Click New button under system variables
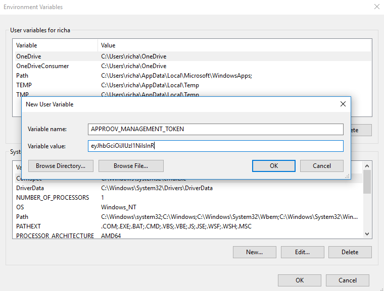This screenshot has width=384, height=291. [x=254, y=252]
